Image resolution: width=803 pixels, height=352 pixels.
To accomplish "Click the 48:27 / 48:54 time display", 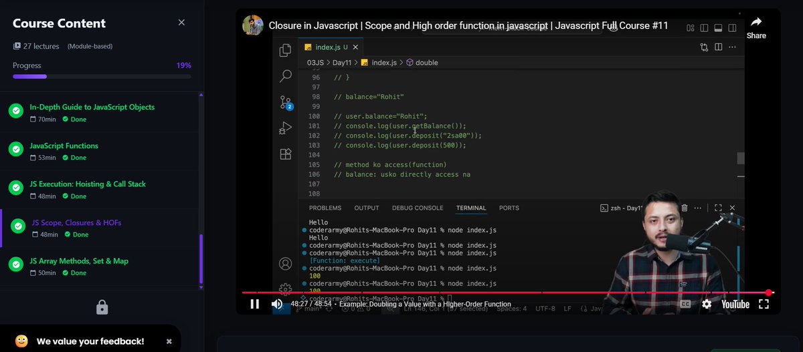I will tap(310, 304).
